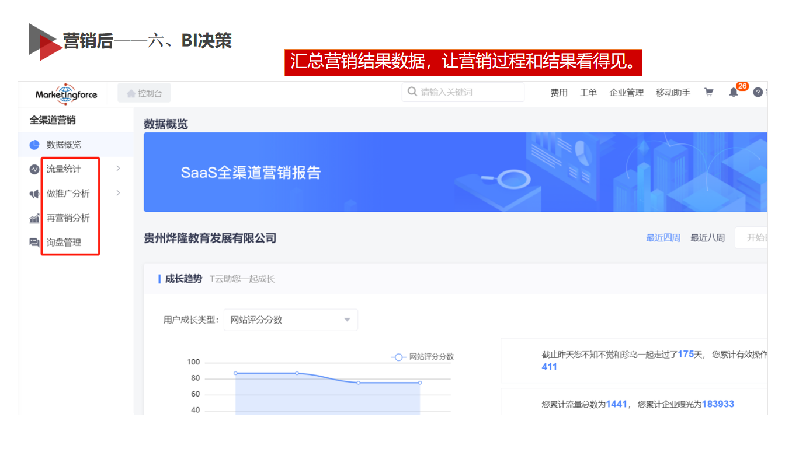This screenshot has width=806, height=449.
Task: Toggle the 网站评分分数 chart legend
Action: (423, 357)
